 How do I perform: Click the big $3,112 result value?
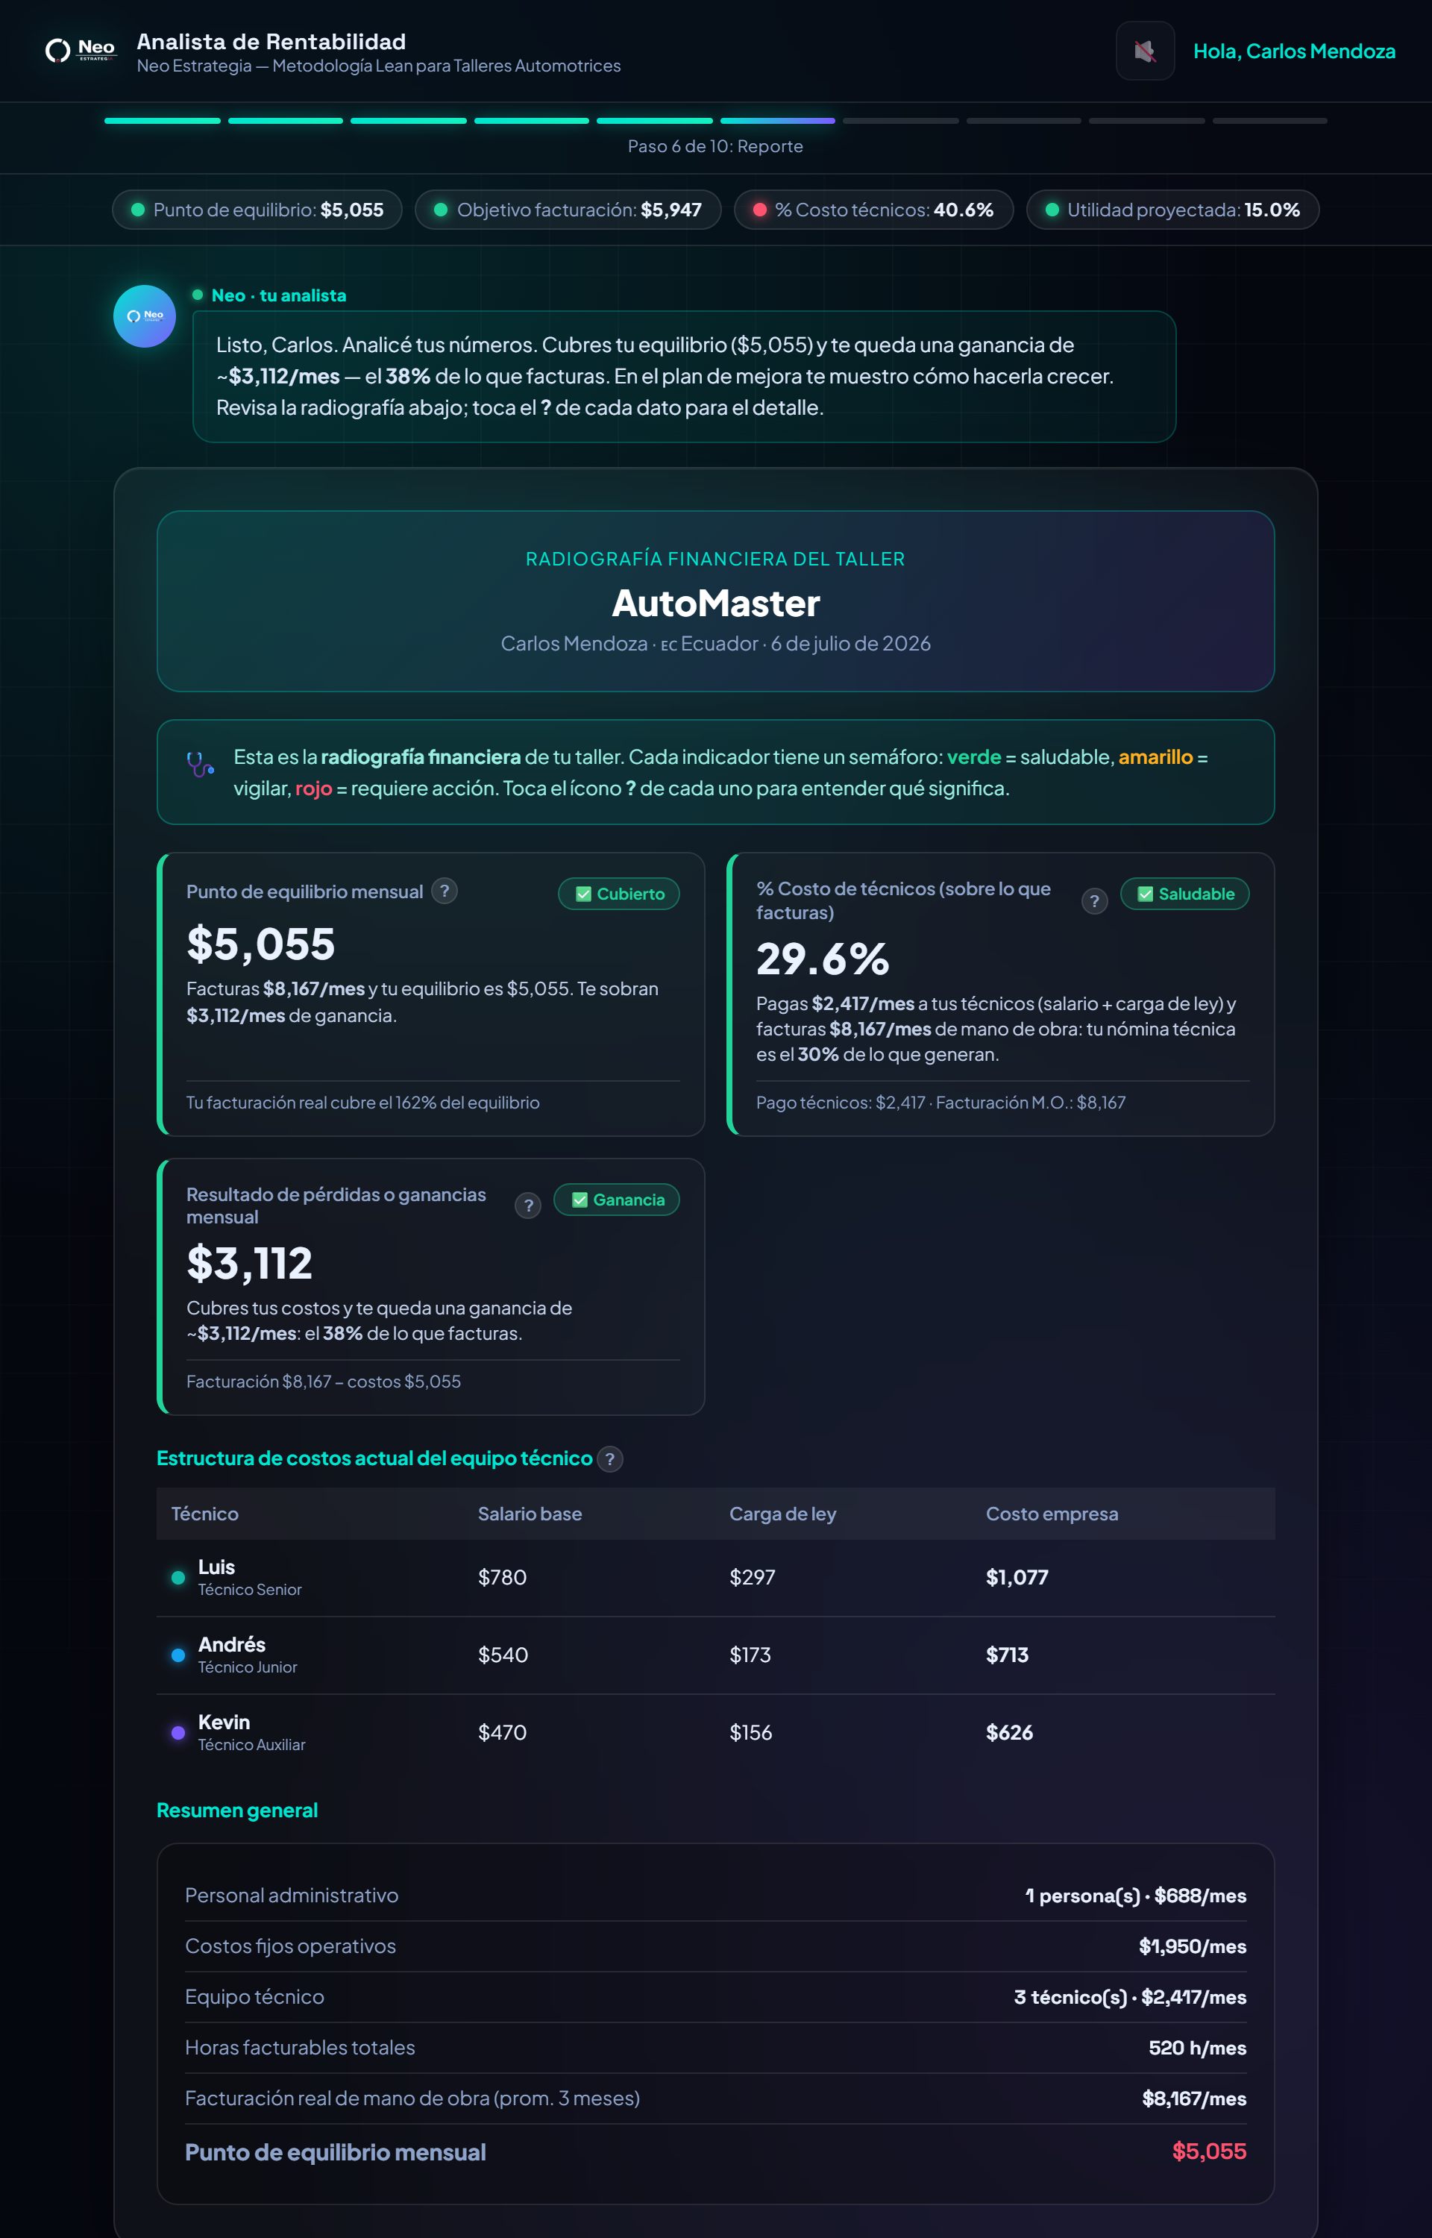pos(249,1264)
